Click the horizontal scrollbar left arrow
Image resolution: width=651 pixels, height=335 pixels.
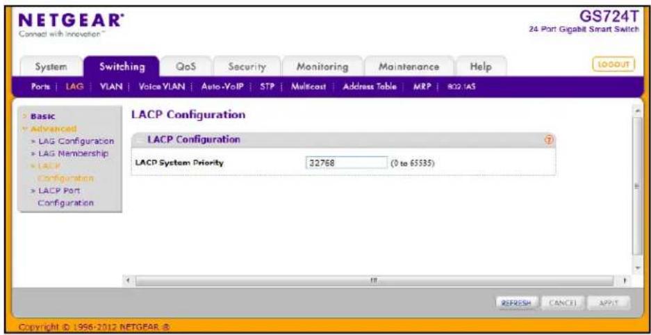pyautogui.click(x=129, y=281)
